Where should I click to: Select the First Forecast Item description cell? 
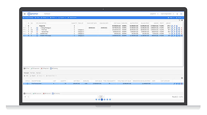(37, 83)
